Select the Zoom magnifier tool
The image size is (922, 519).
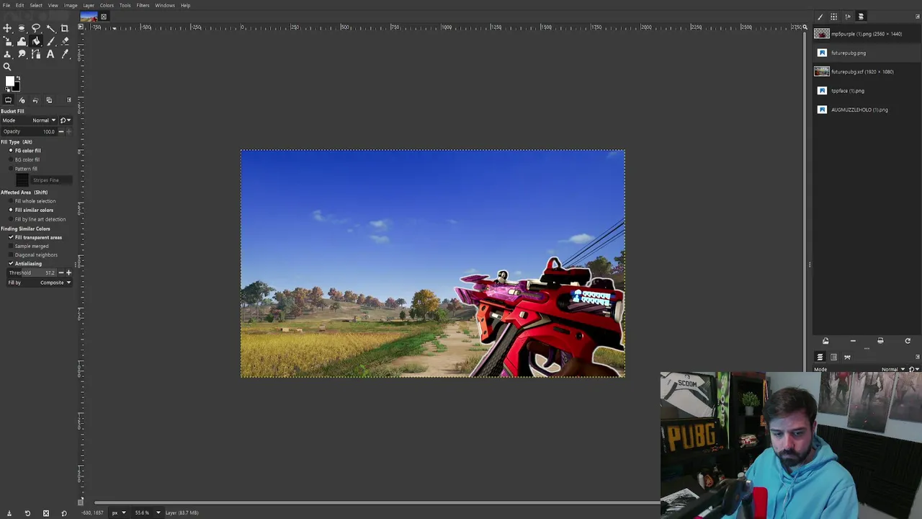click(x=7, y=67)
